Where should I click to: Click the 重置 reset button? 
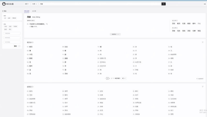coord(15,46)
